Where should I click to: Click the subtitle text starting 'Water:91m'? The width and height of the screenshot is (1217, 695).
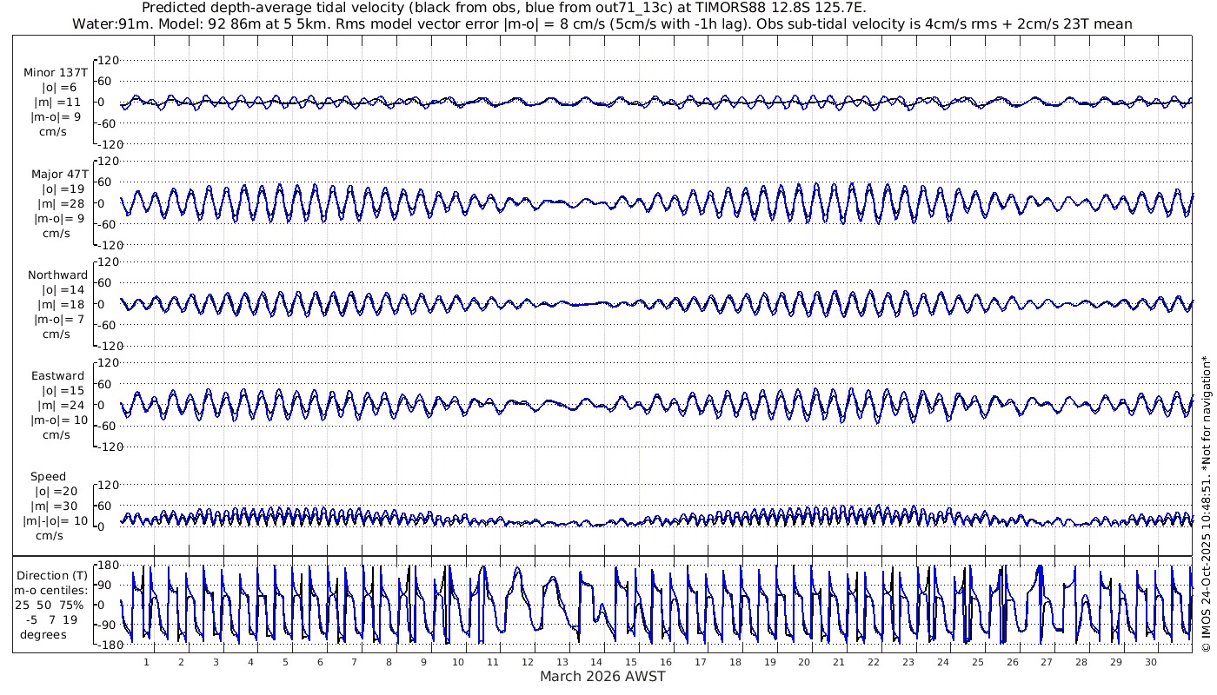pyautogui.click(x=602, y=23)
